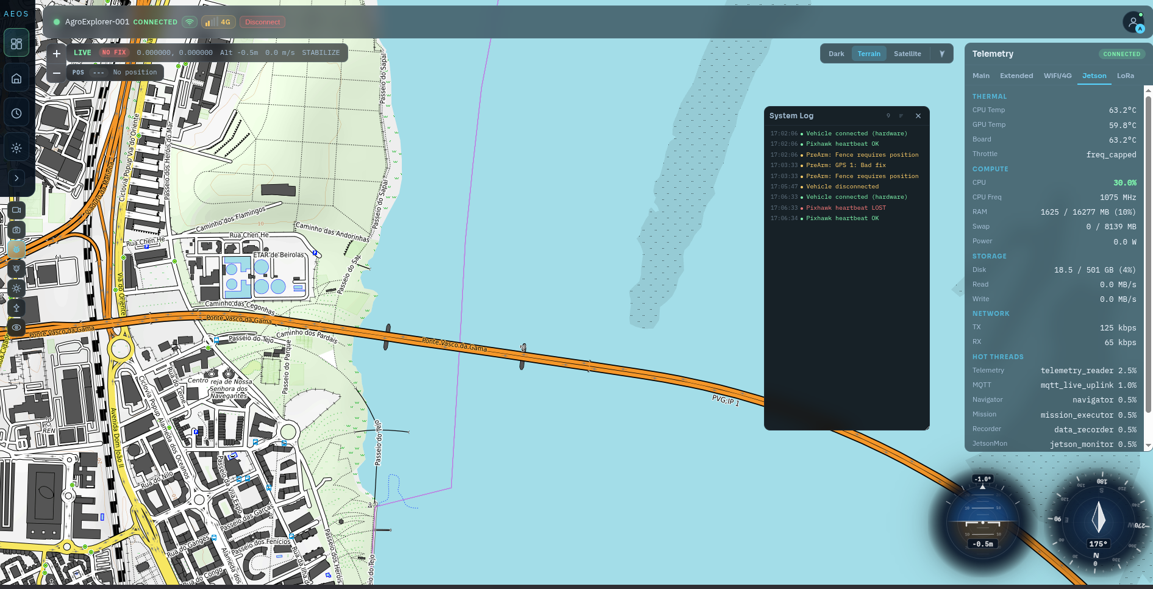Open the Extended telemetry tab
This screenshot has height=589, width=1153.
tap(1016, 76)
